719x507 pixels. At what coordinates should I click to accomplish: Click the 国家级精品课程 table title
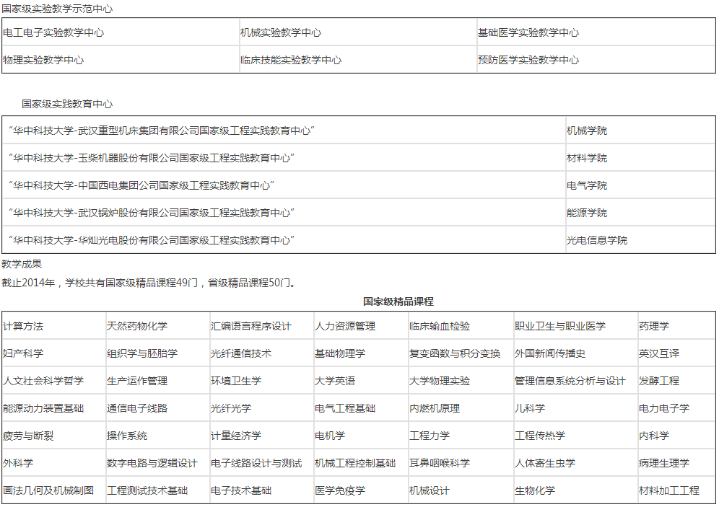pos(398,301)
